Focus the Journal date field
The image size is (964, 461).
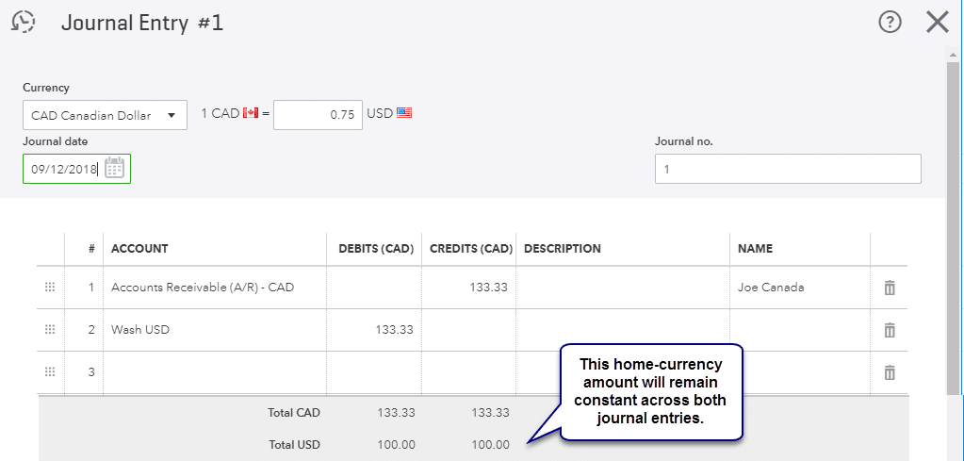[x=64, y=169]
